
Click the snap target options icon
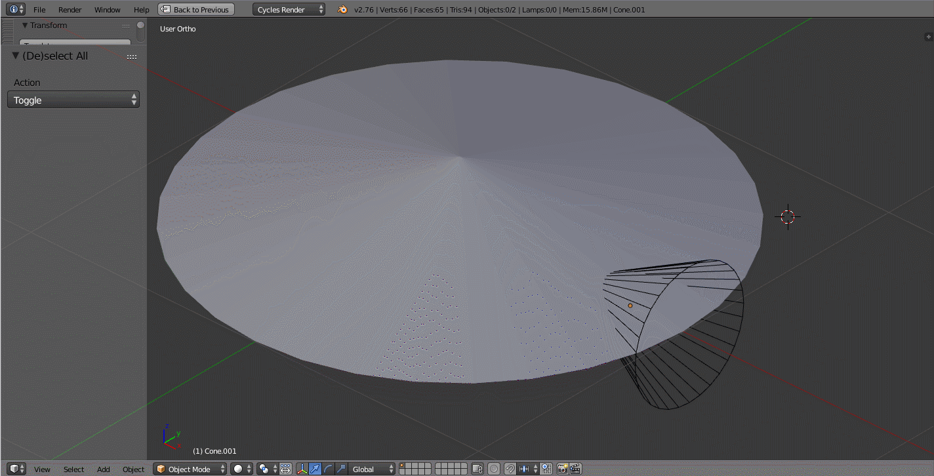click(546, 469)
